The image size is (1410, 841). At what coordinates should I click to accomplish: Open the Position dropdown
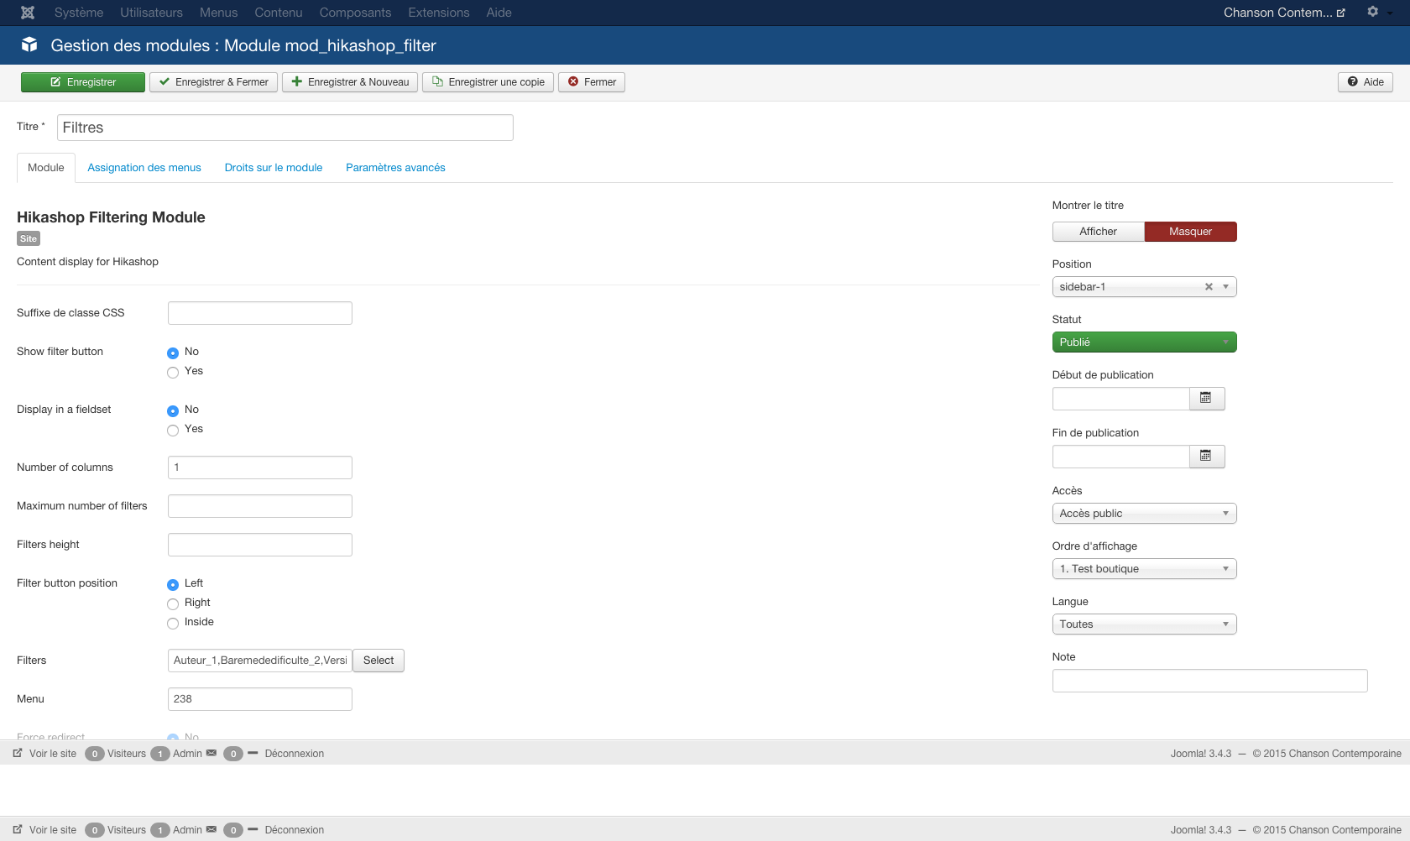click(x=1144, y=287)
